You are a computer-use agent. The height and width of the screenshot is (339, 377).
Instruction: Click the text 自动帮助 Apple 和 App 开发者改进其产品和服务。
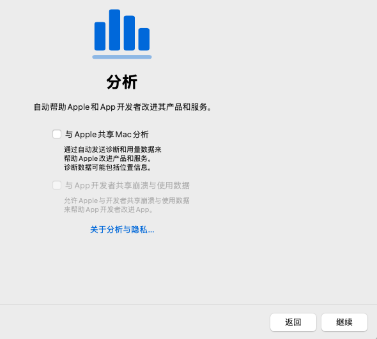point(123,107)
